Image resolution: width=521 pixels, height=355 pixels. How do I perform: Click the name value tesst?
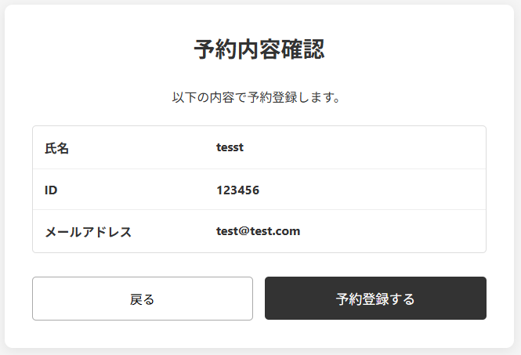230,147
